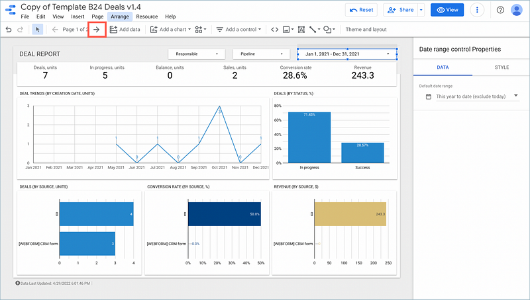The height and width of the screenshot is (300, 530).
Task: Open the more options vertical dots
Action: (477, 10)
